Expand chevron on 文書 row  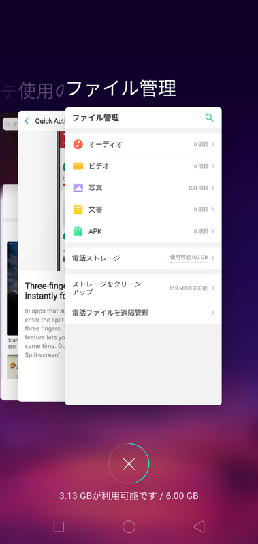coord(213,209)
